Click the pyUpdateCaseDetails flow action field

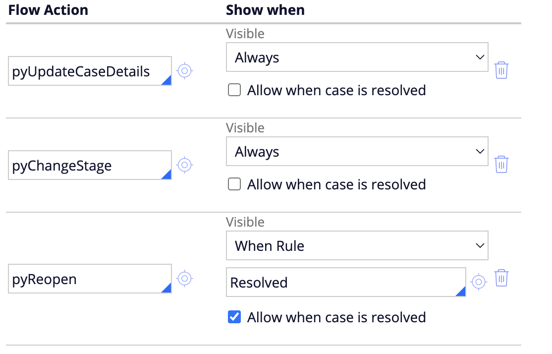click(84, 71)
